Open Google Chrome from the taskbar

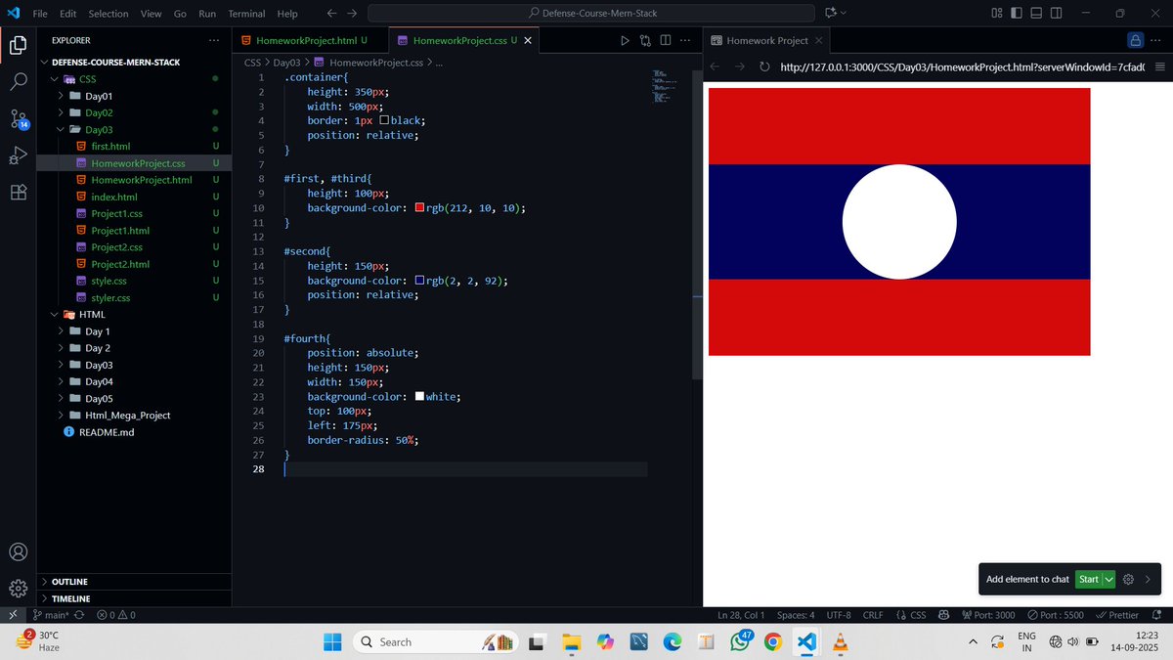(772, 642)
